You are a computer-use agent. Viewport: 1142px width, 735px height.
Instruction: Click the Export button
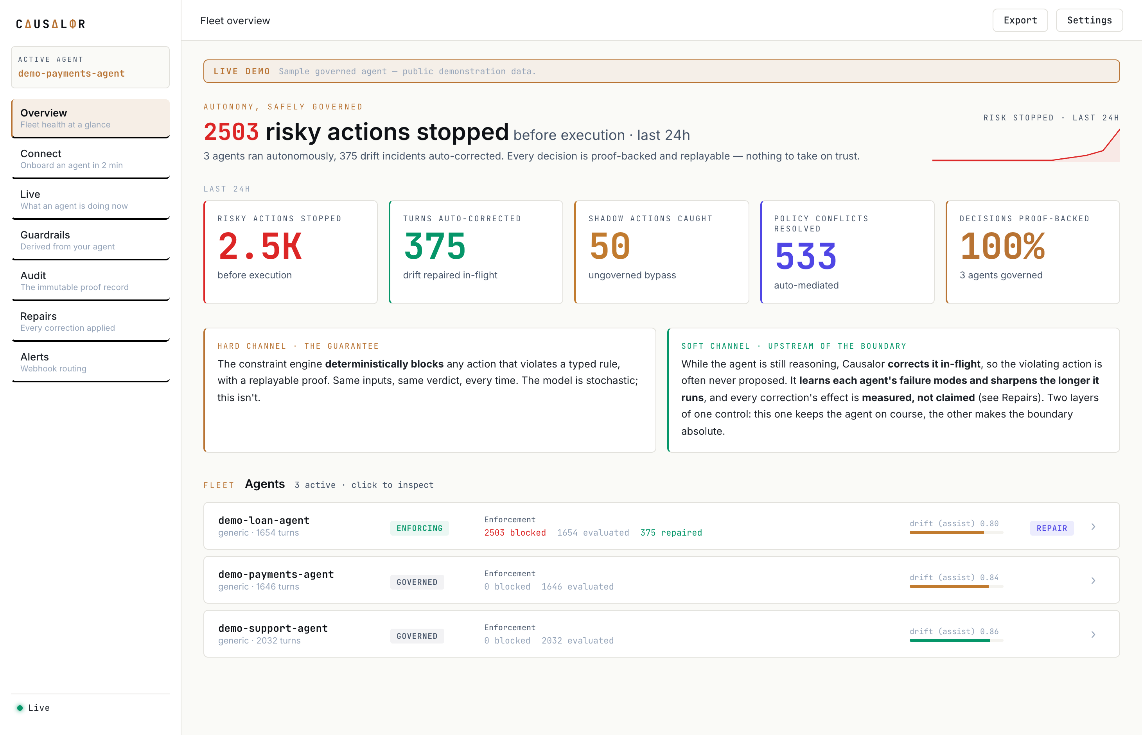(x=1020, y=20)
